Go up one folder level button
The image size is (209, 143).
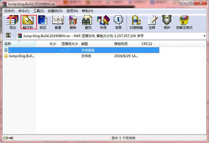8,35
